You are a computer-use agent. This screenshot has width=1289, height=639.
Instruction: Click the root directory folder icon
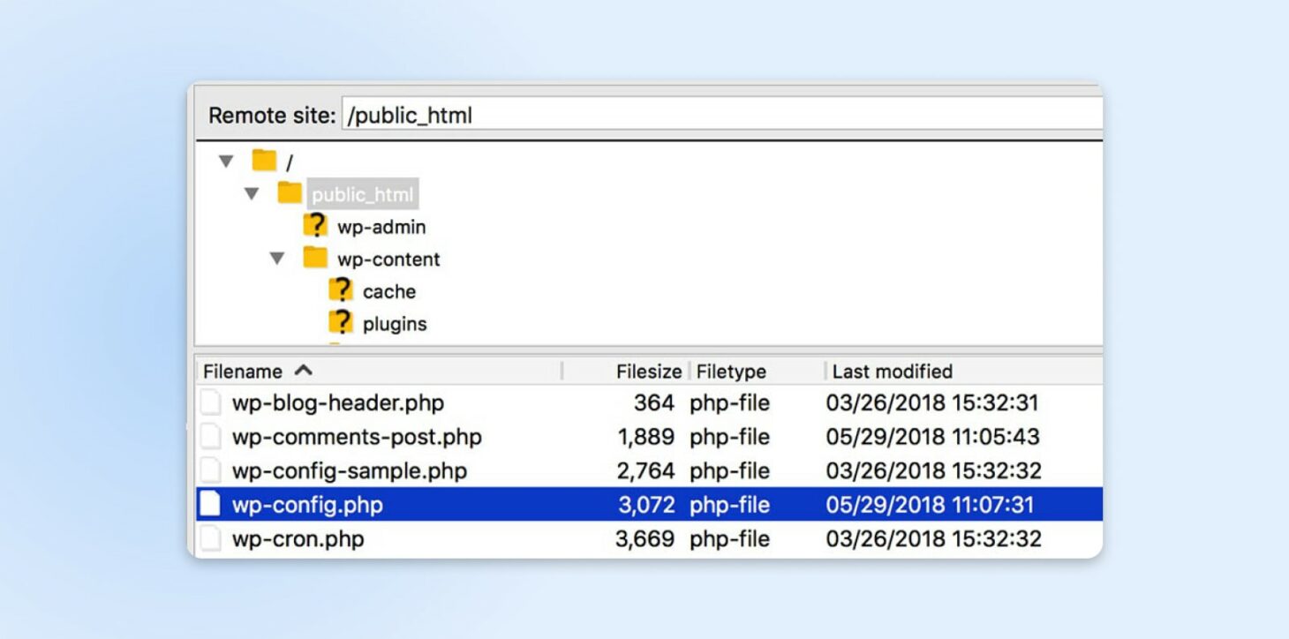262,161
